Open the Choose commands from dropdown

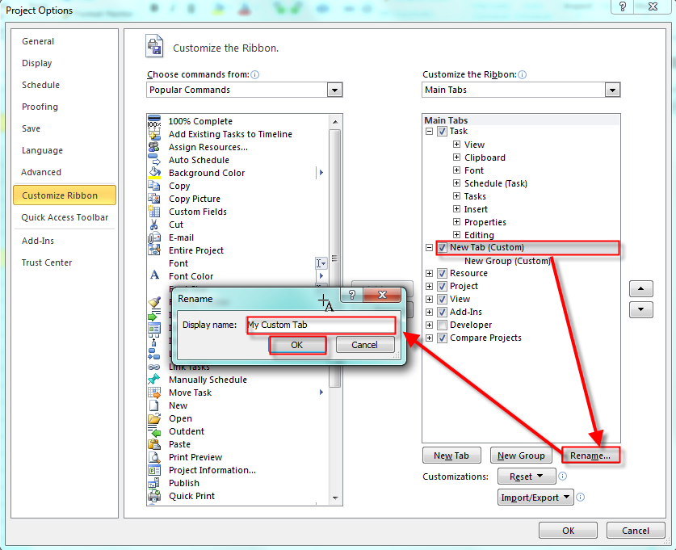[x=334, y=90]
